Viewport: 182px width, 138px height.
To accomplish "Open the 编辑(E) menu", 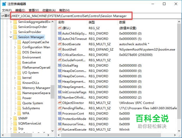I will (x=20, y=10).
